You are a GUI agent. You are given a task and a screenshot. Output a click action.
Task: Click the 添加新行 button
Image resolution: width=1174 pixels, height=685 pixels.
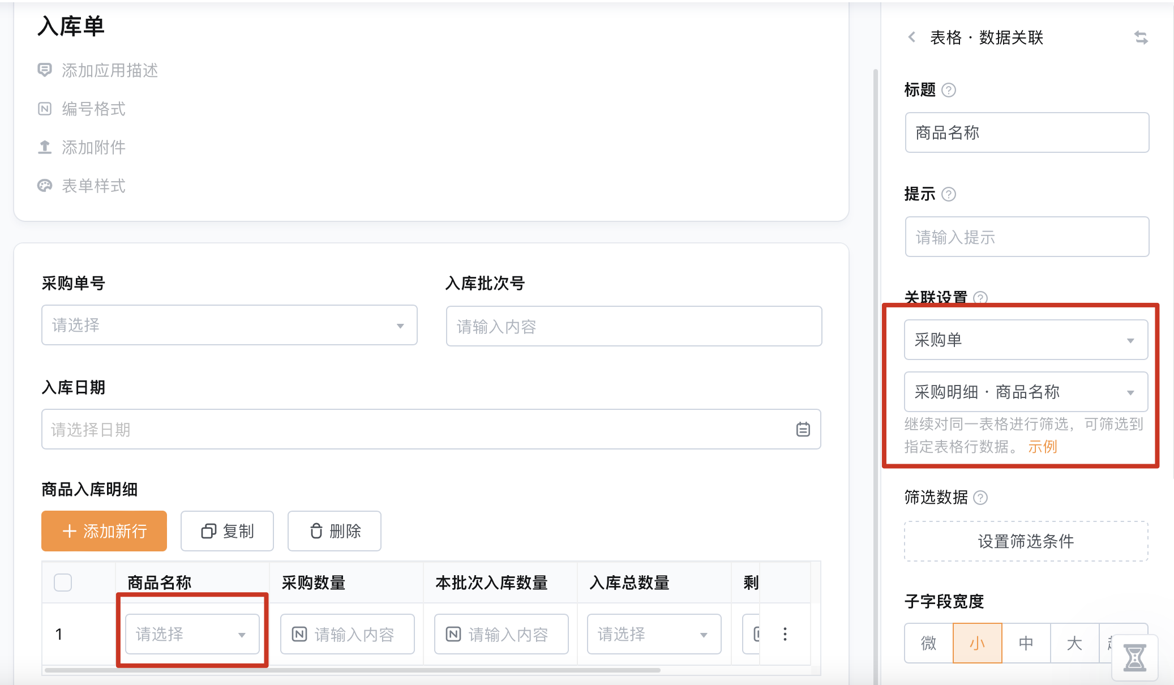tap(104, 531)
